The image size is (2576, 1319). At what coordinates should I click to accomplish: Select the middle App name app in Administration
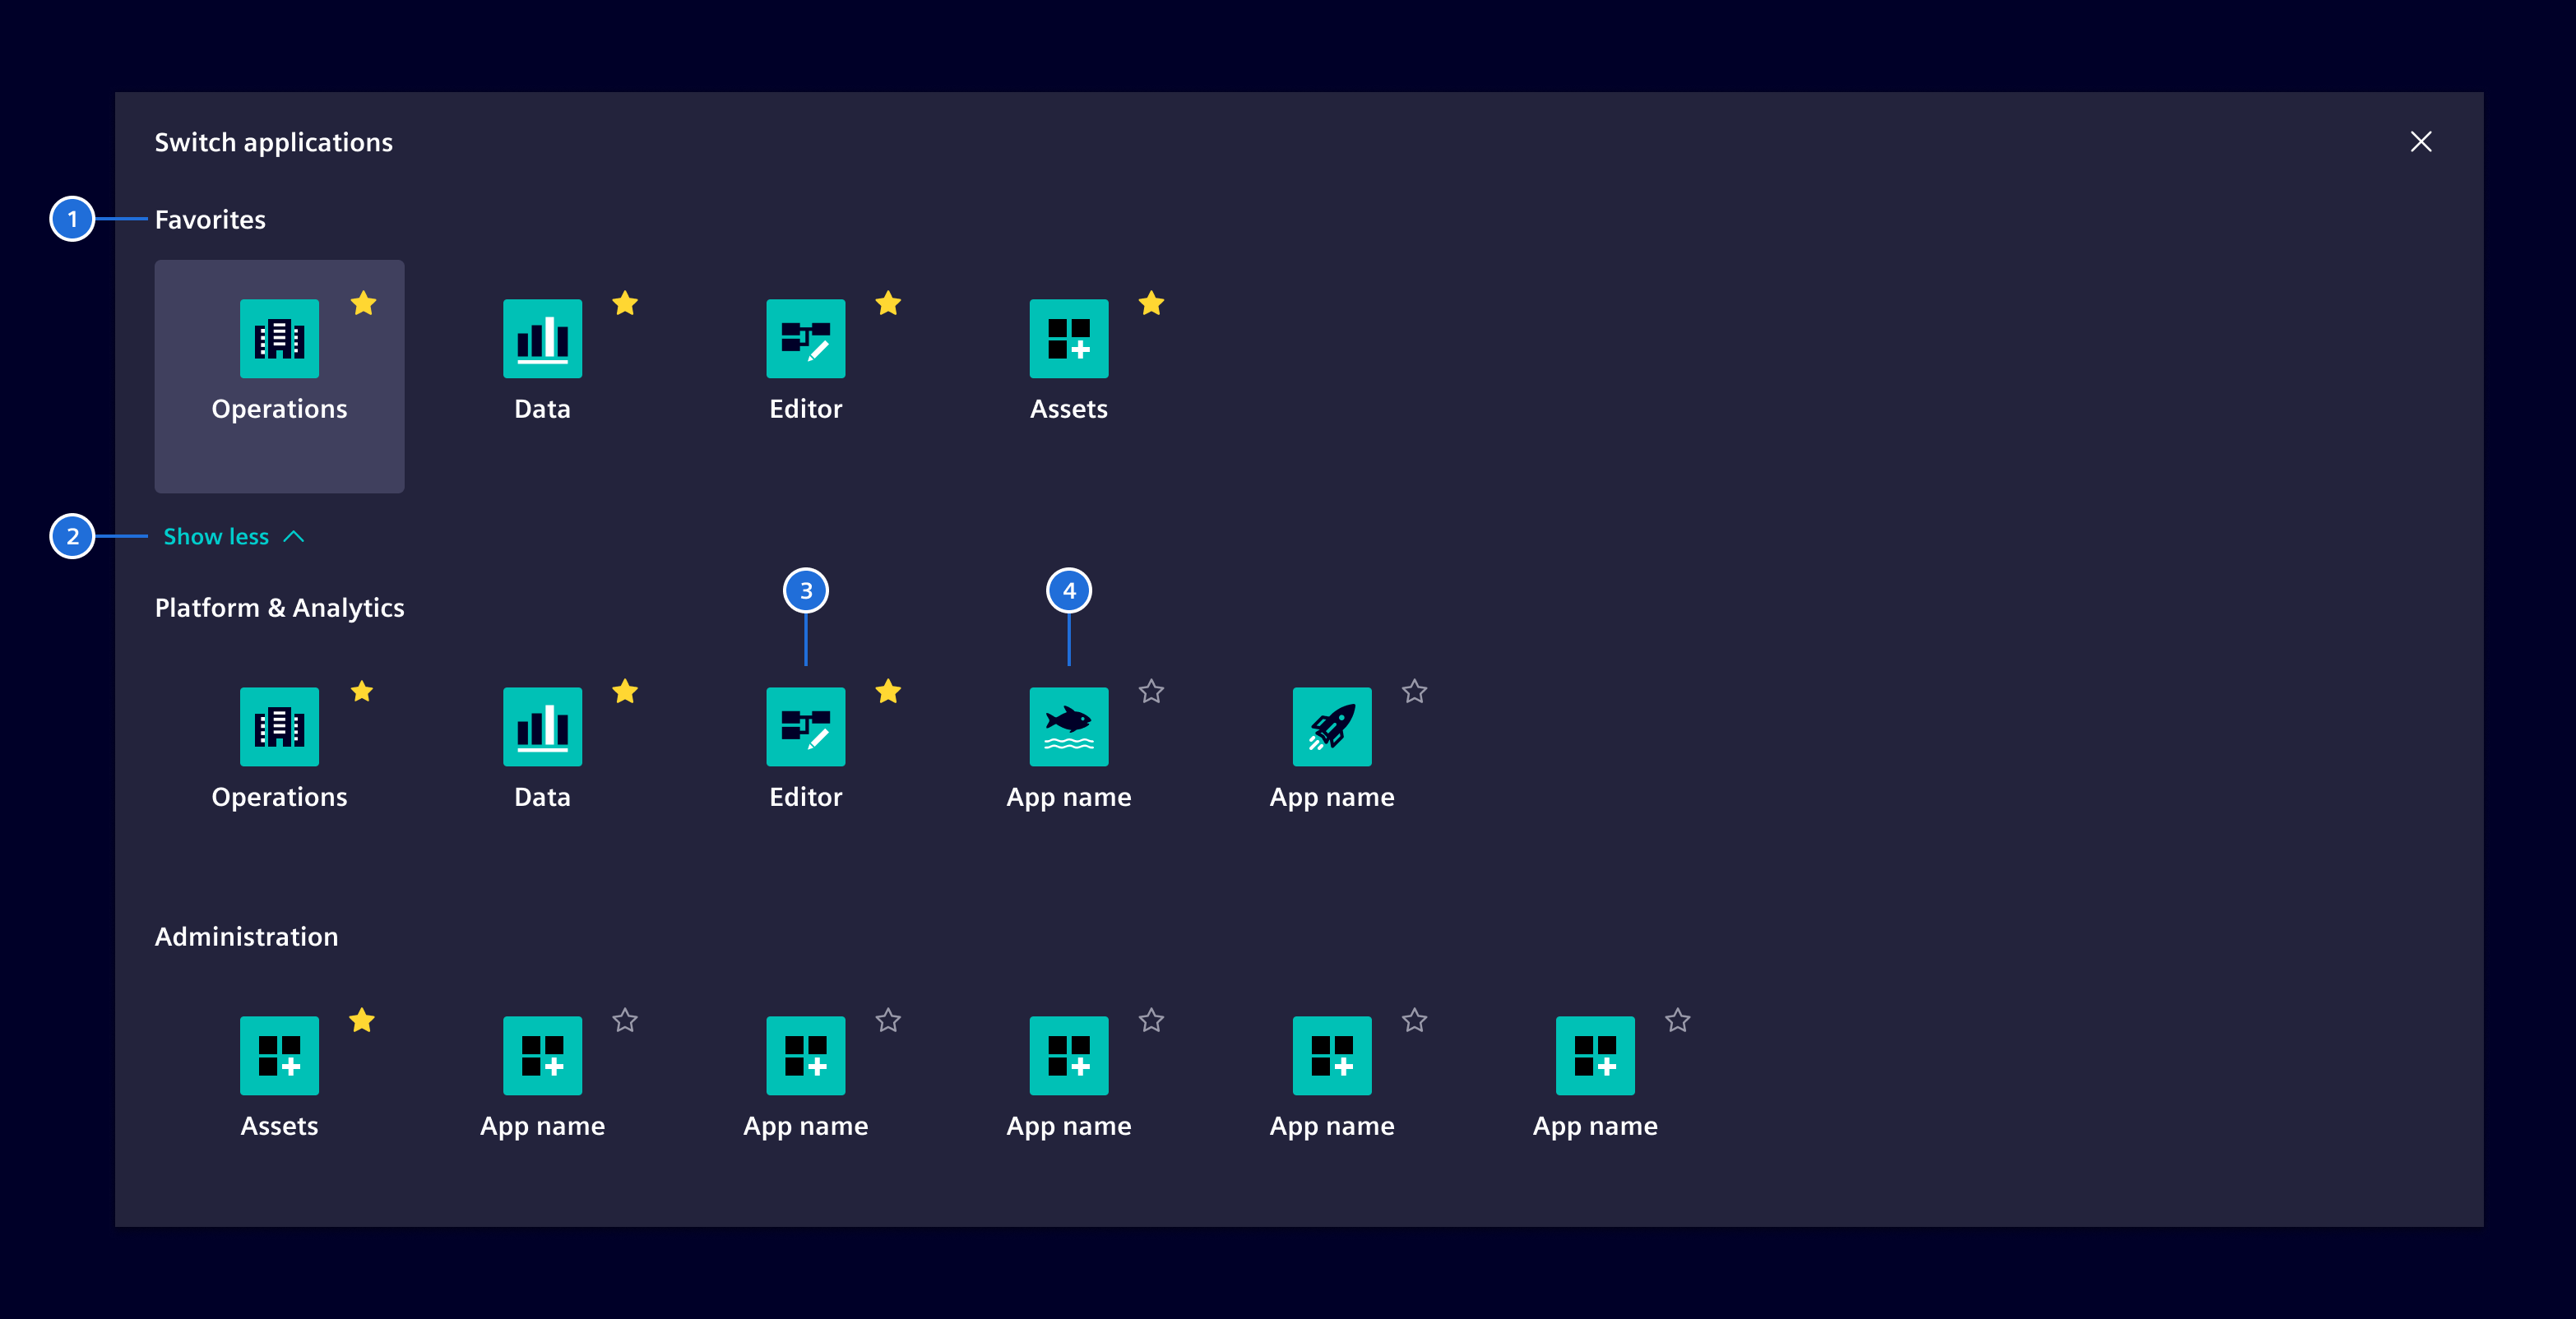pyautogui.click(x=1068, y=1055)
